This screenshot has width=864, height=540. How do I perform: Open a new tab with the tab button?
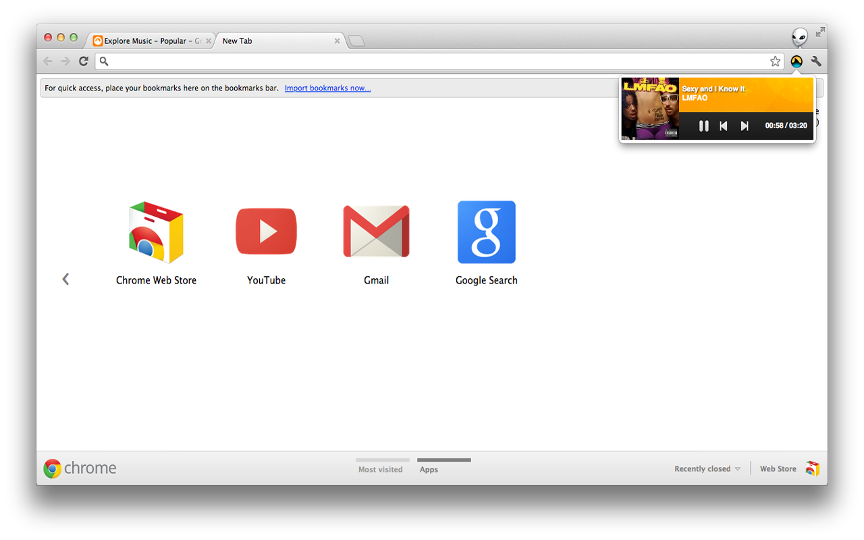coord(356,41)
